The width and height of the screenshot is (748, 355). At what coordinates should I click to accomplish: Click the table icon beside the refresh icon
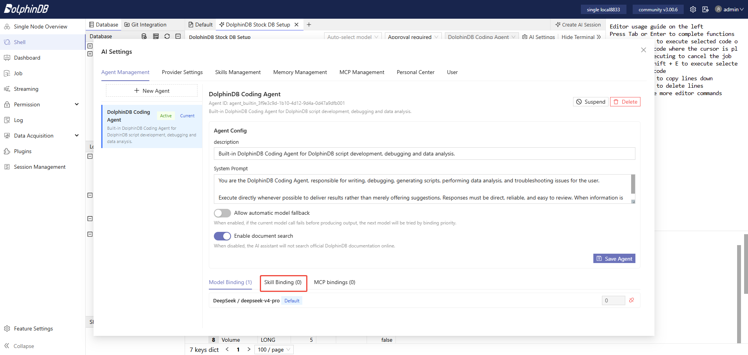coord(156,36)
